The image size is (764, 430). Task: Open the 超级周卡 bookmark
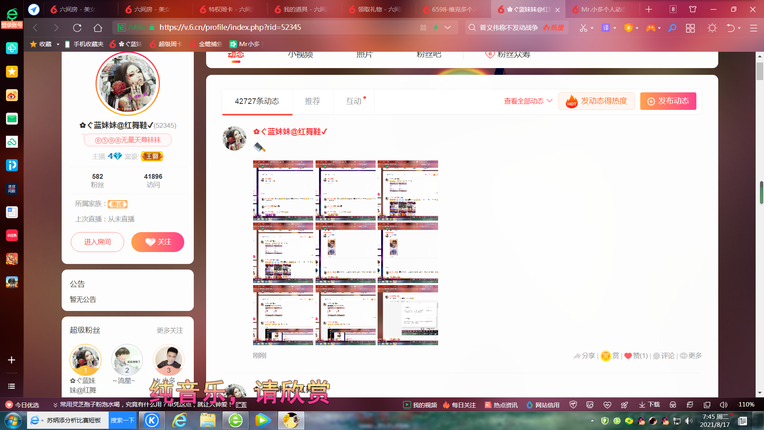coord(166,44)
